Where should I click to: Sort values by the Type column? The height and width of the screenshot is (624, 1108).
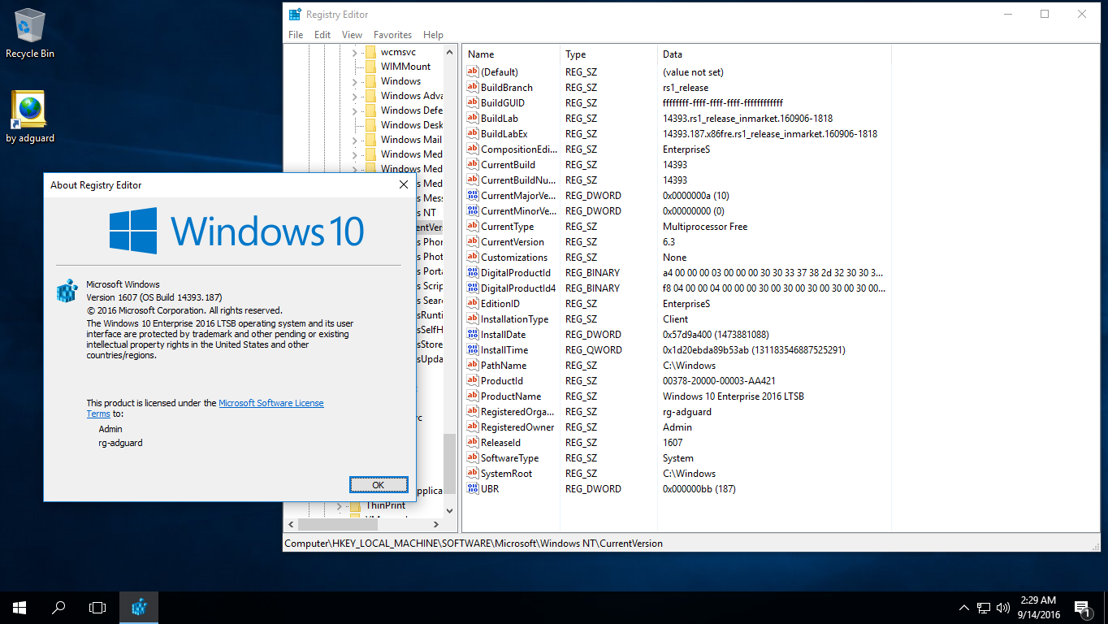[608, 54]
